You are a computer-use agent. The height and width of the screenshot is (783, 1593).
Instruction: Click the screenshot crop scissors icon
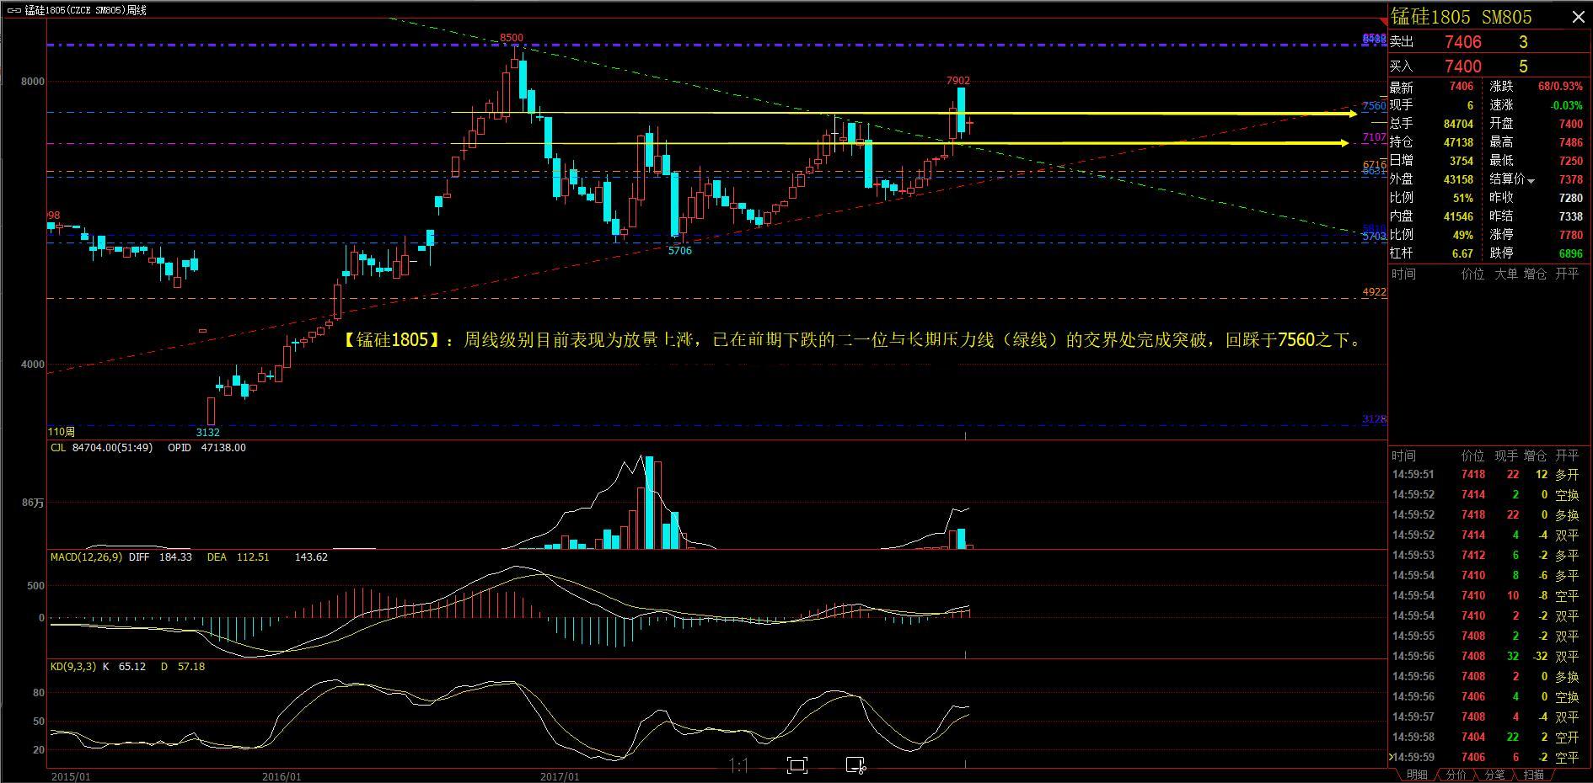click(x=855, y=765)
